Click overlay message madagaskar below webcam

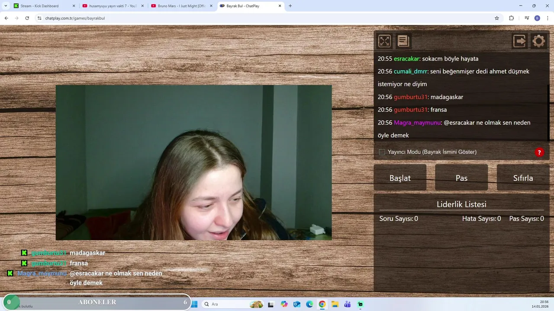tap(87, 253)
